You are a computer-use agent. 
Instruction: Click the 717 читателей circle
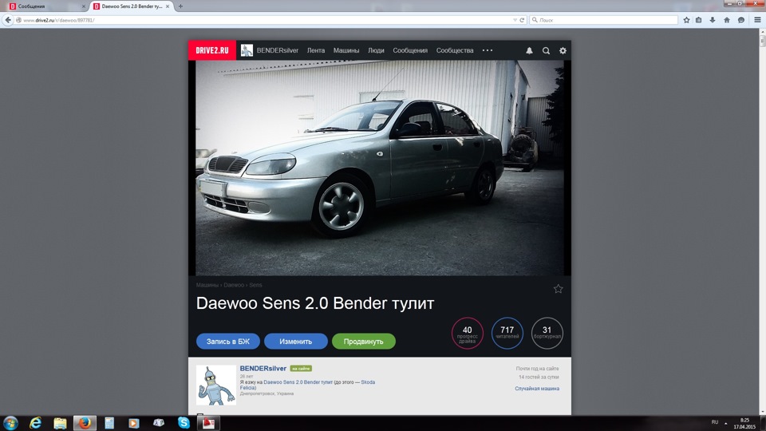(x=507, y=334)
